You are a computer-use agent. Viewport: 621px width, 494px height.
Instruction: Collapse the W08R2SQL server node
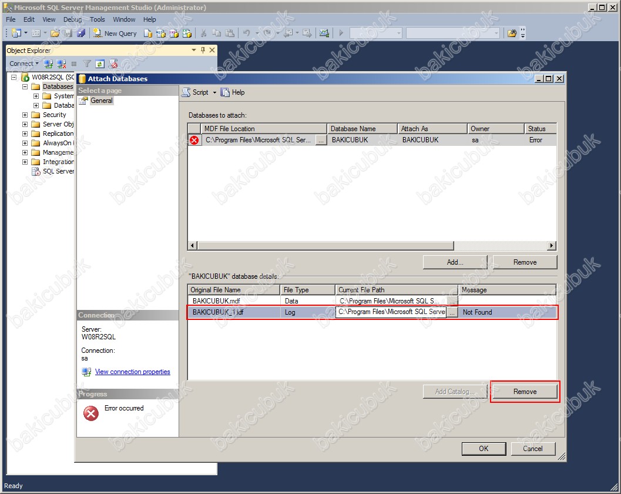pos(14,77)
